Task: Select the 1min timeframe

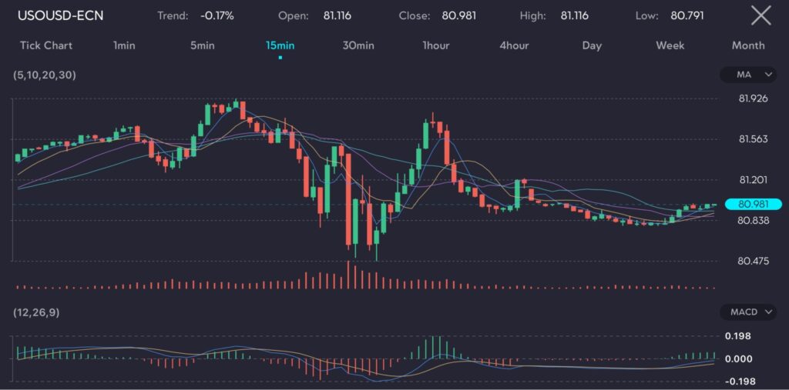Action: click(124, 45)
